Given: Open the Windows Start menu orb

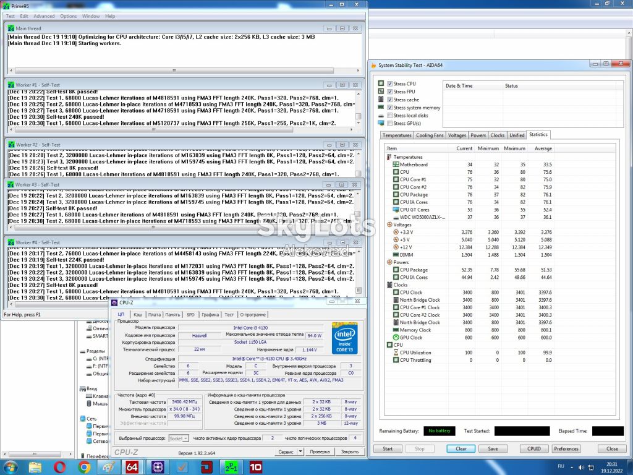Looking at the screenshot, I should tap(10, 468).
